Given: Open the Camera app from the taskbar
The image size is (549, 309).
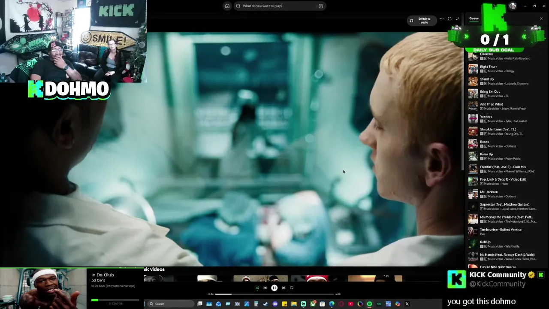Looking at the screenshot, I should [237, 304].
